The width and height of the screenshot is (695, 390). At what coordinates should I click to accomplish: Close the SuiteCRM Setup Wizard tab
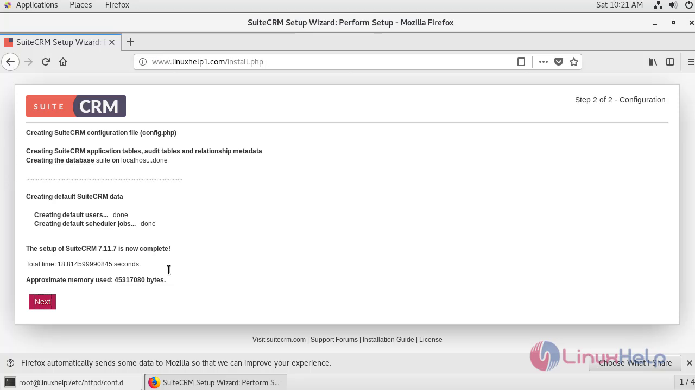pyautogui.click(x=111, y=42)
